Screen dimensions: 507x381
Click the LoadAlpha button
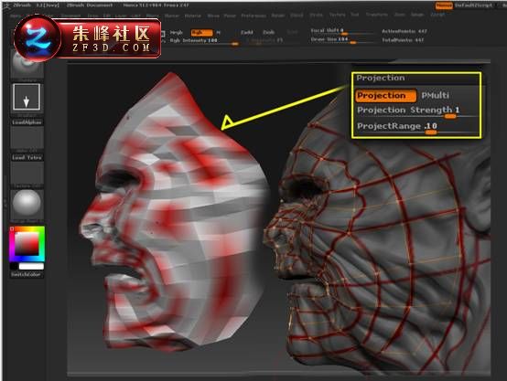point(27,122)
